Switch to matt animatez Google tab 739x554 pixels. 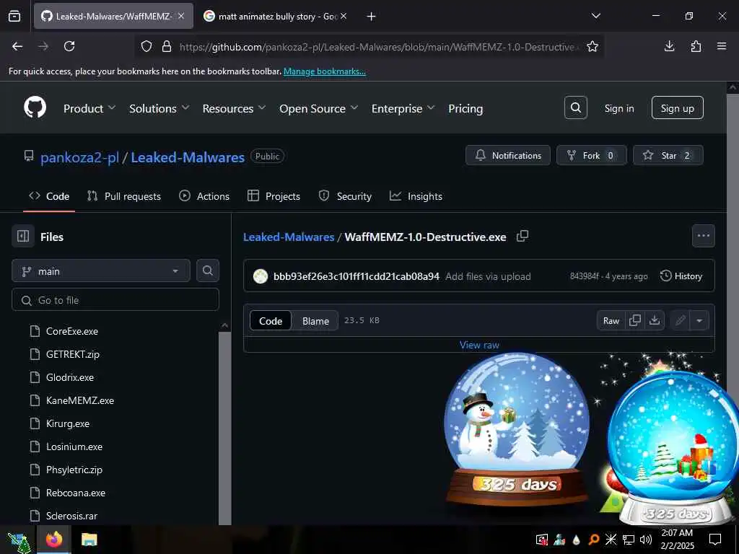point(275,16)
